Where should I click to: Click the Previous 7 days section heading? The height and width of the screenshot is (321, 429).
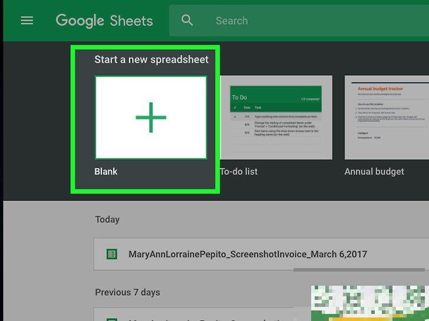point(128,292)
